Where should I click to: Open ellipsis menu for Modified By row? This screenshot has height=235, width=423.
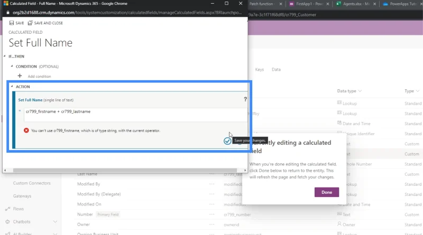click(212, 184)
